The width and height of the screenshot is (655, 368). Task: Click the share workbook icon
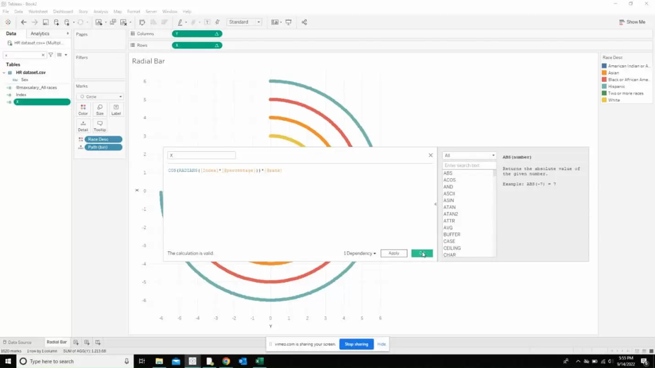click(x=304, y=22)
